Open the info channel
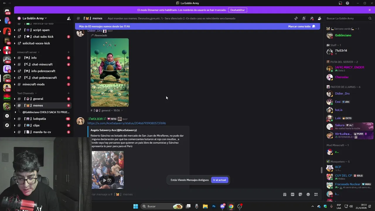 tap(43, 58)
